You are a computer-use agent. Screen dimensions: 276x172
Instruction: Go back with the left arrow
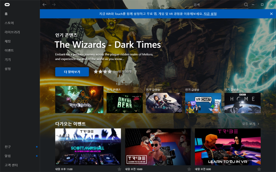click(44, 5)
